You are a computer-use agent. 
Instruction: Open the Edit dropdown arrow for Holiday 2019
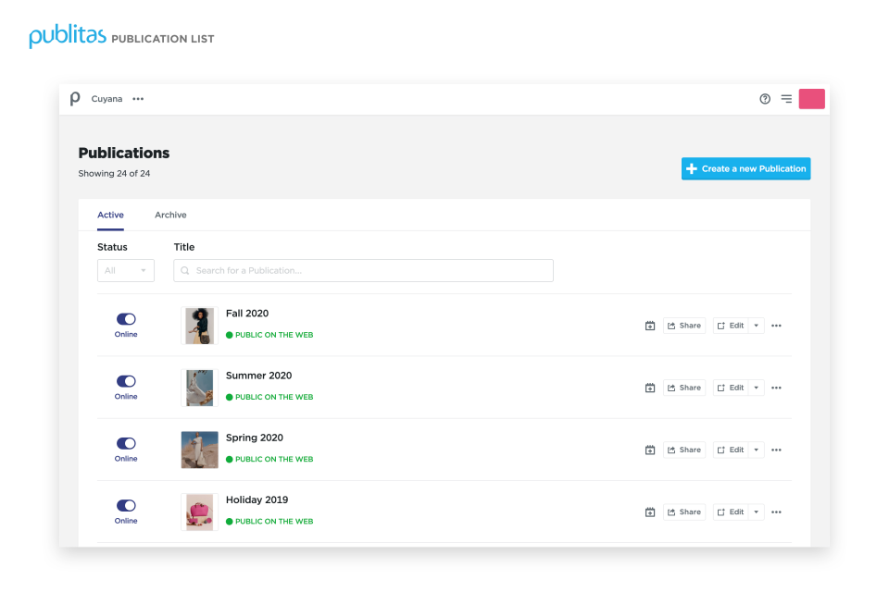point(757,512)
